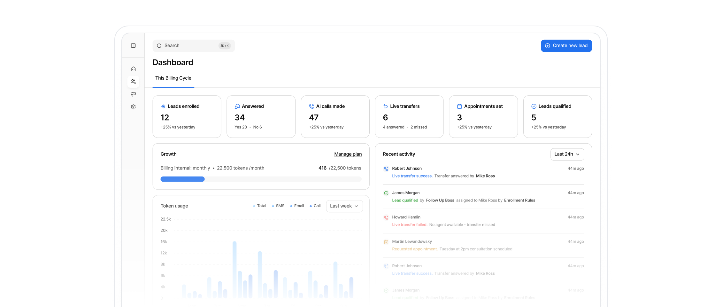Collapse the sidebar using the panel icon
722x307 pixels.
tap(133, 45)
